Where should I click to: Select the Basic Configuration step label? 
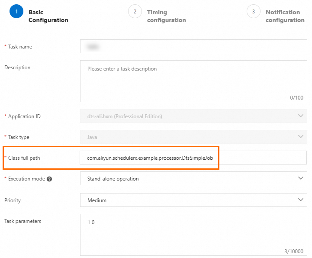[48, 16]
